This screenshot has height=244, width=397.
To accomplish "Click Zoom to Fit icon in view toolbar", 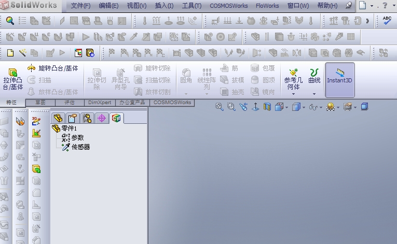I will coord(220,107).
